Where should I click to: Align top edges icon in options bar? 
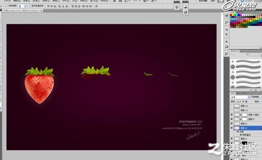tap(48, 6)
